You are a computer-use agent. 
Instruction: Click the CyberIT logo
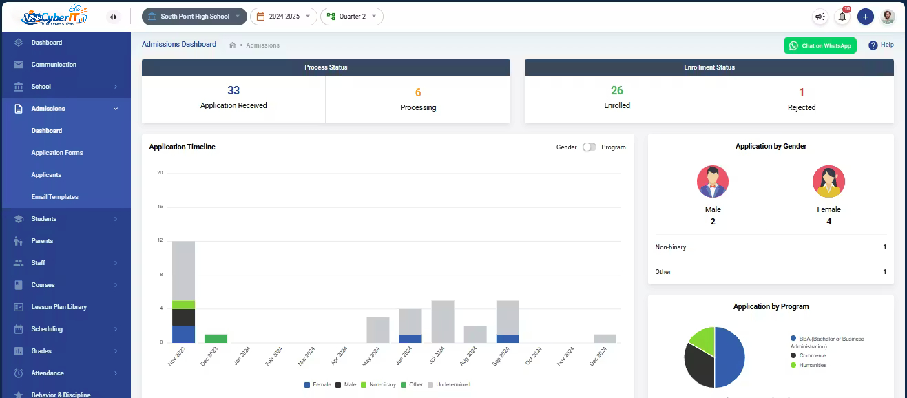pyautogui.click(x=55, y=17)
